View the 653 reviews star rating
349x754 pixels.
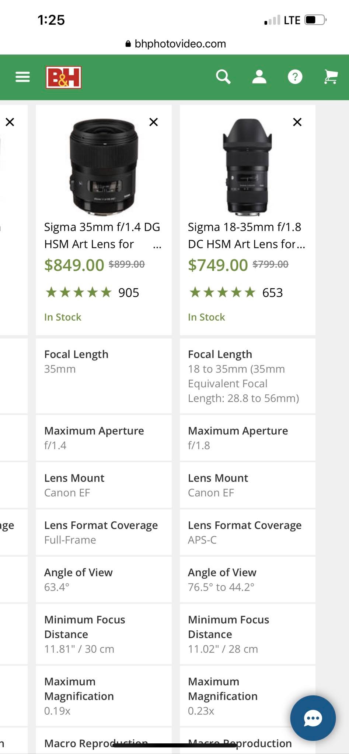pyautogui.click(x=236, y=293)
